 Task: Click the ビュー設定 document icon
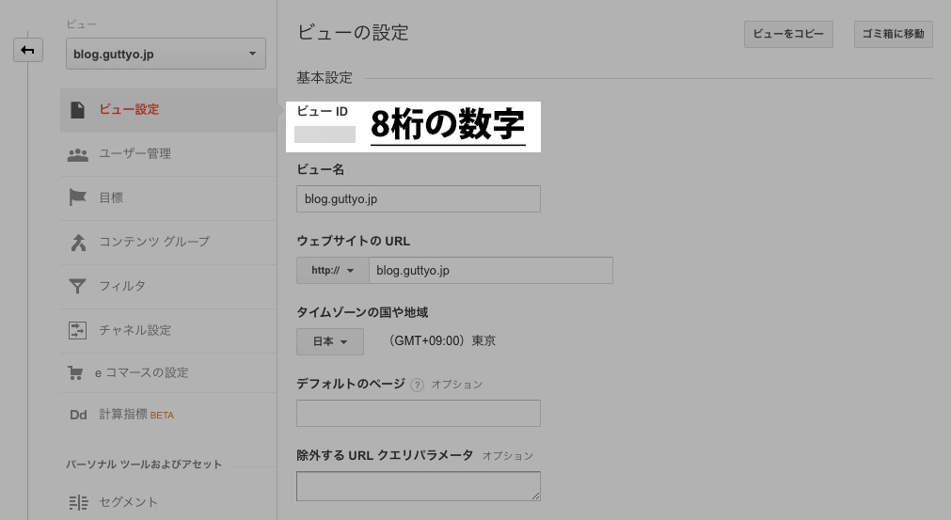coord(77,110)
